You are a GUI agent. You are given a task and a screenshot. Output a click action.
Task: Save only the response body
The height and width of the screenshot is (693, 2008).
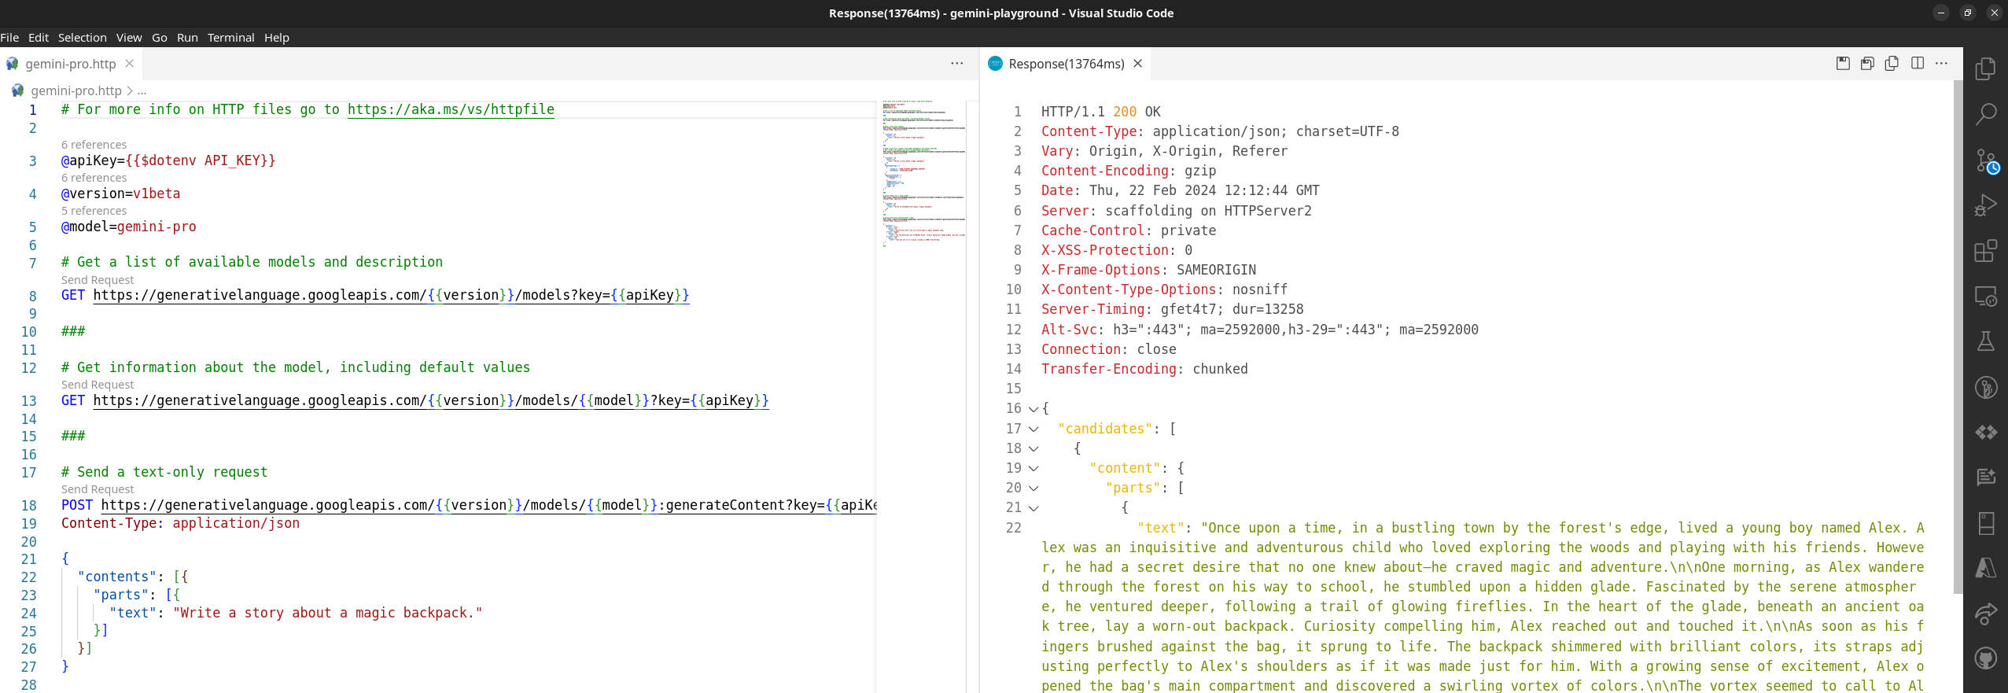click(1867, 64)
